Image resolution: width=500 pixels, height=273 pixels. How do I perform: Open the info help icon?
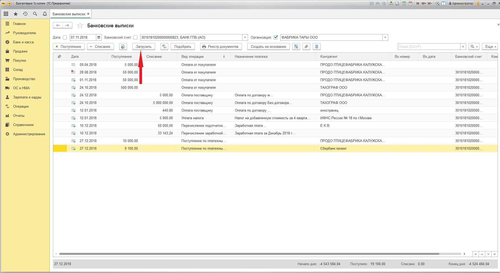[x=478, y=3]
